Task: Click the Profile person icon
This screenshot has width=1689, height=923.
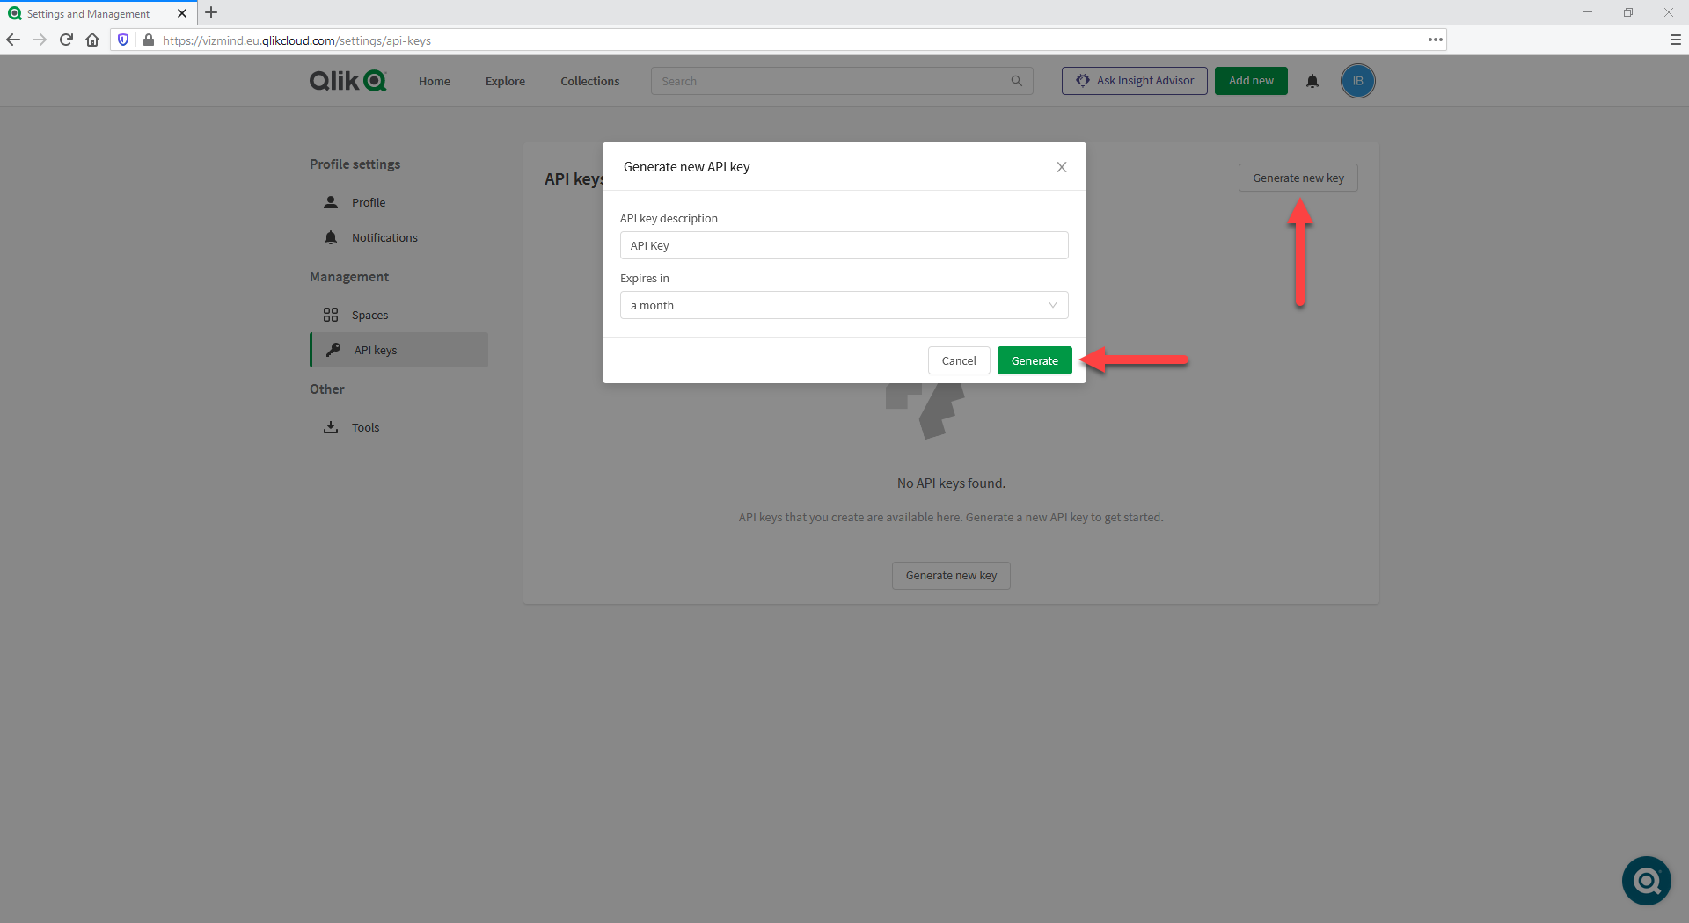Action: click(x=331, y=202)
